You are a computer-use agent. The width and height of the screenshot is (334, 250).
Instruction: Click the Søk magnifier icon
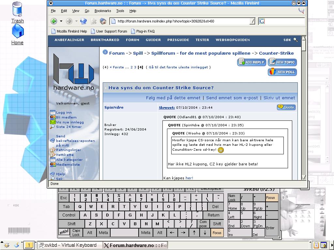click(x=296, y=40)
